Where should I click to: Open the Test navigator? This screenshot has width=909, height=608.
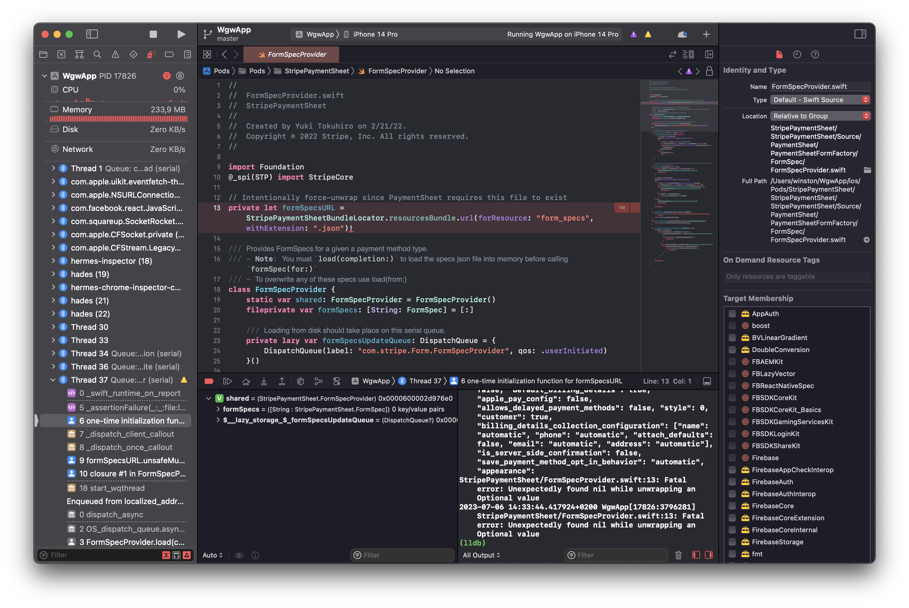(x=133, y=54)
